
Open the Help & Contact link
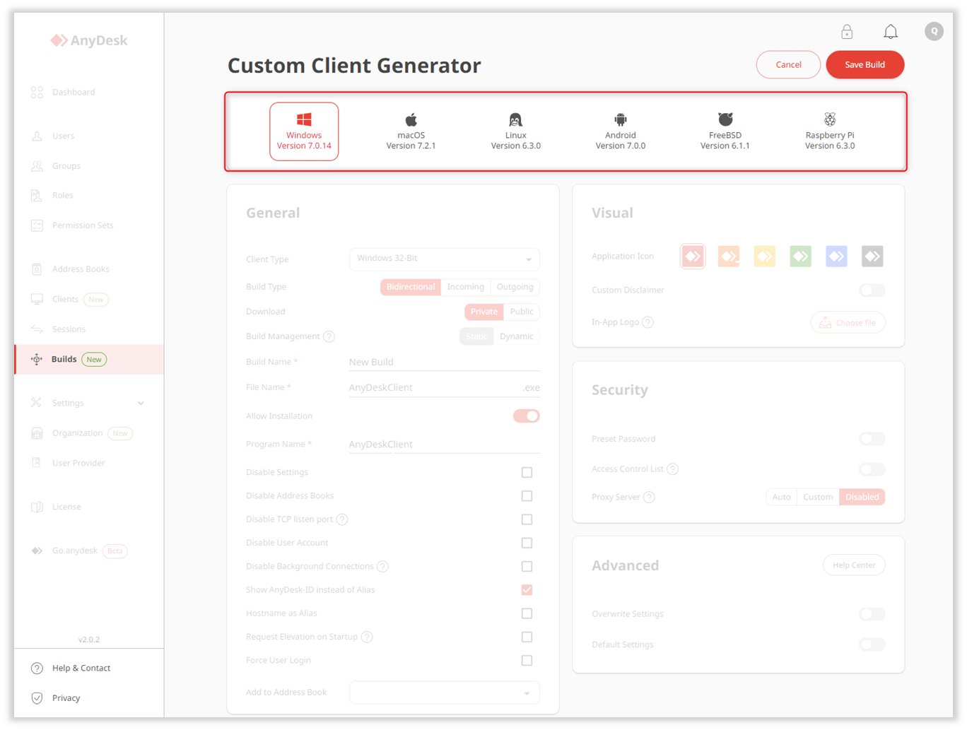click(81, 668)
